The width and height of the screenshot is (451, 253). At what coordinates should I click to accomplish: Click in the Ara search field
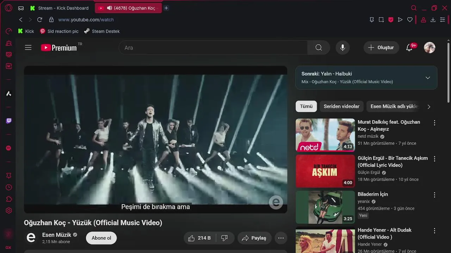pyautogui.click(x=213, y=47)
